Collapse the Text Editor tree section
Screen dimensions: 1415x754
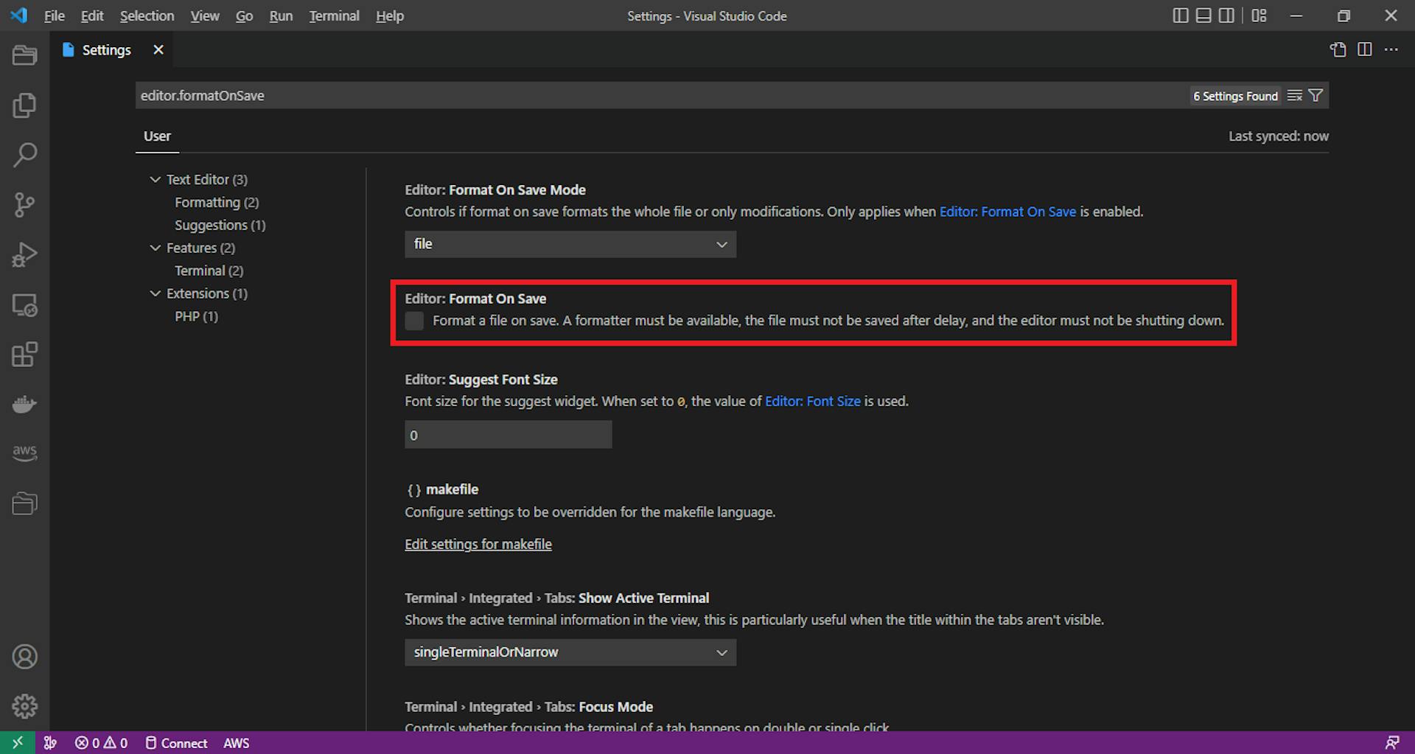[156, 179]
